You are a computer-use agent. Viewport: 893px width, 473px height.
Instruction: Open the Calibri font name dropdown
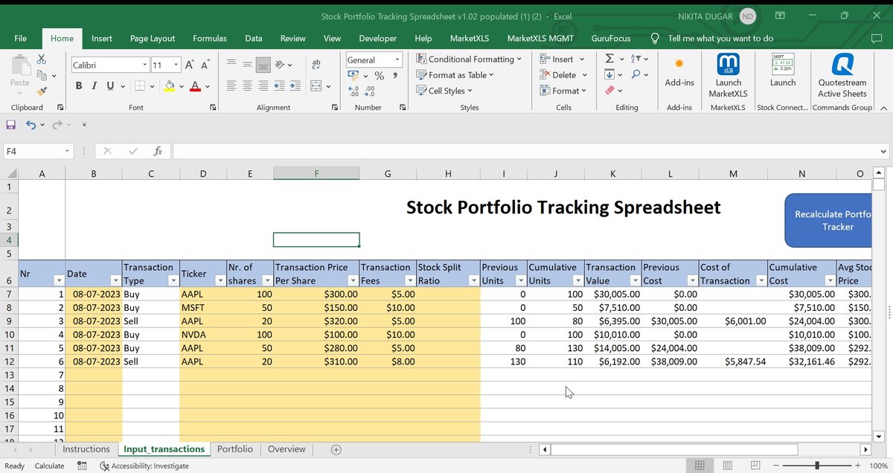coord(144,65)
